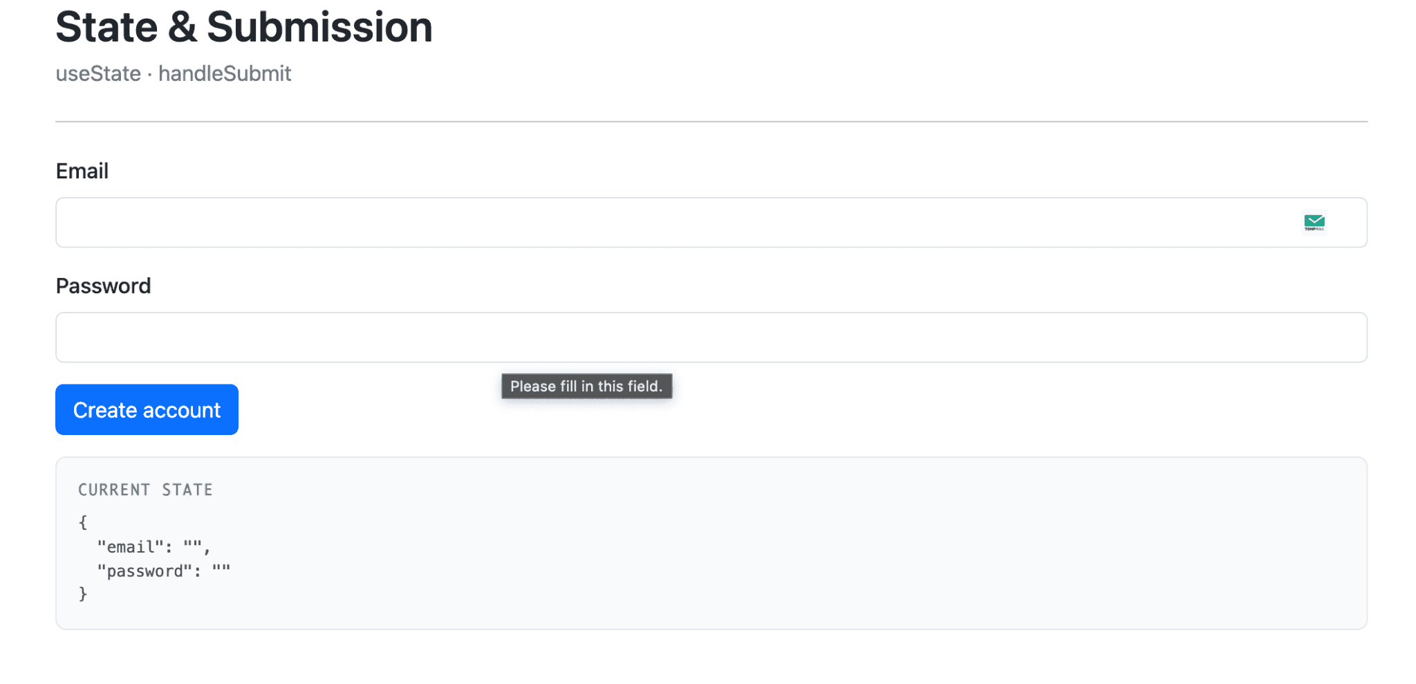Screen dimensions: 1416x684
Task: Click the Email field label
Action: point(82,171)
